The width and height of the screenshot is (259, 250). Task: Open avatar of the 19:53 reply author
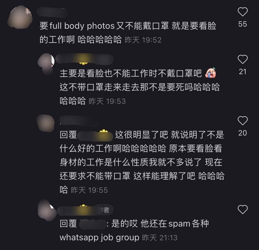pyautogui.click(x=46, y=64)
